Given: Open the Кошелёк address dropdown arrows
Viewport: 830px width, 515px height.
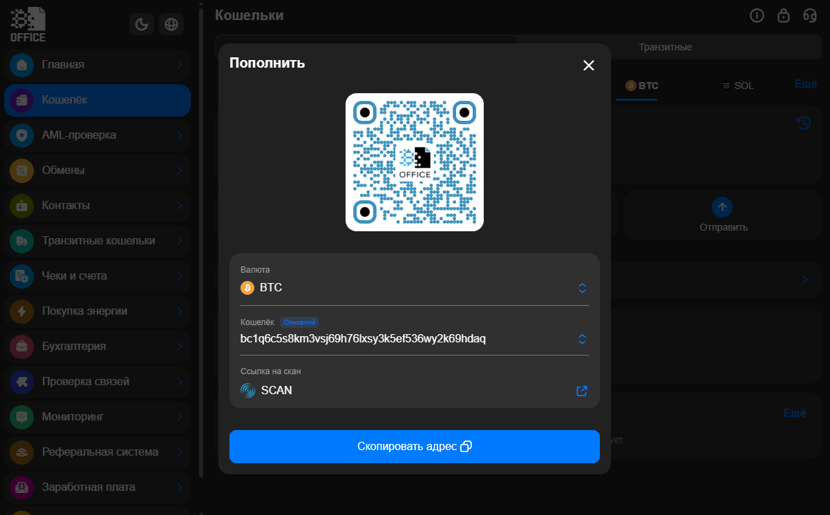Looking at the screenshot, I should (582, 339).
